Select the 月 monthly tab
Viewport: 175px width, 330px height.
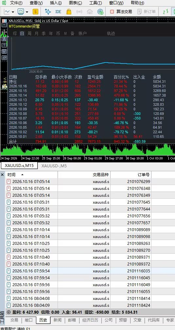click(x=37, y=33)
